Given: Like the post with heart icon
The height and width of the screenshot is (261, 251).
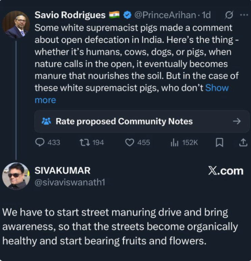Looking at the screenshot, I should pyautogui.click(x=130, y=142).
